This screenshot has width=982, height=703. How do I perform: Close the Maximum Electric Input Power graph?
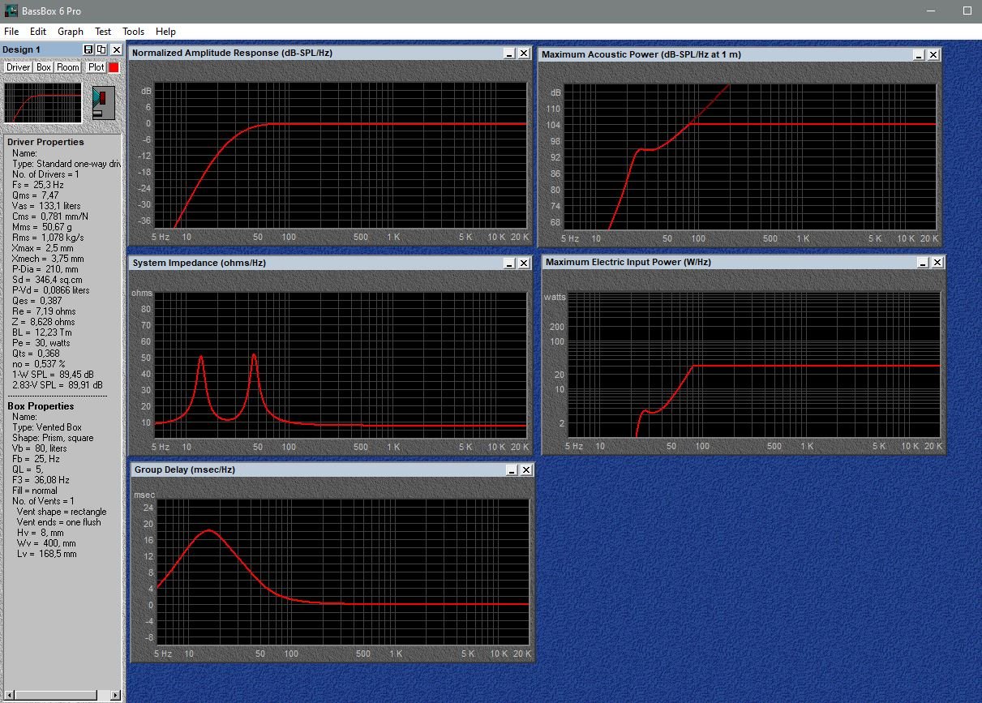pos(937,263)
